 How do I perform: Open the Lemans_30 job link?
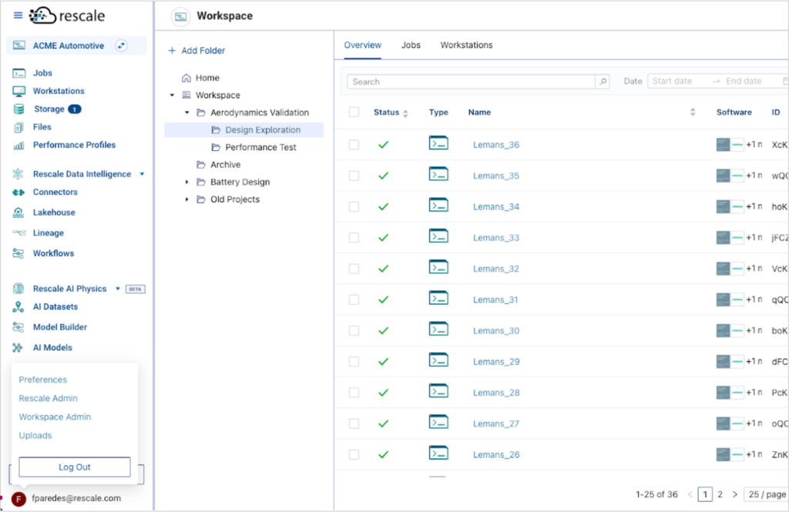[496, 331]
